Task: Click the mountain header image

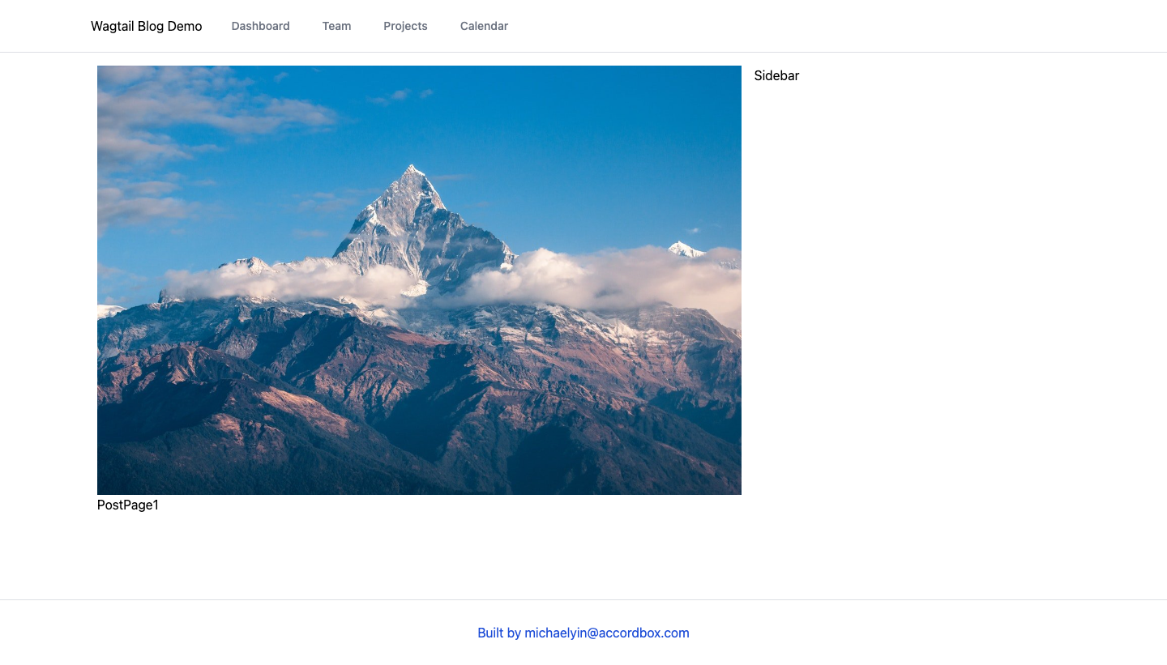Action: click(x=419, y=280)
